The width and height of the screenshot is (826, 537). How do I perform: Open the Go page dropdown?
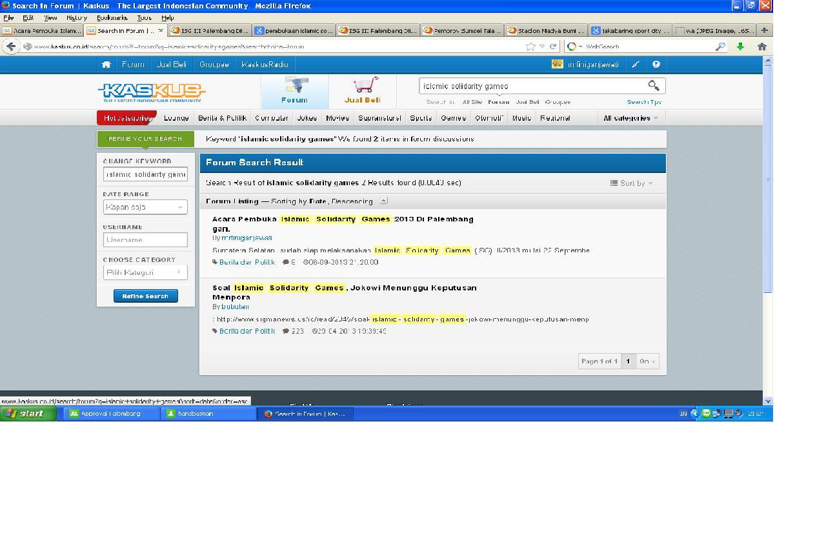click(x=647, y=361)
